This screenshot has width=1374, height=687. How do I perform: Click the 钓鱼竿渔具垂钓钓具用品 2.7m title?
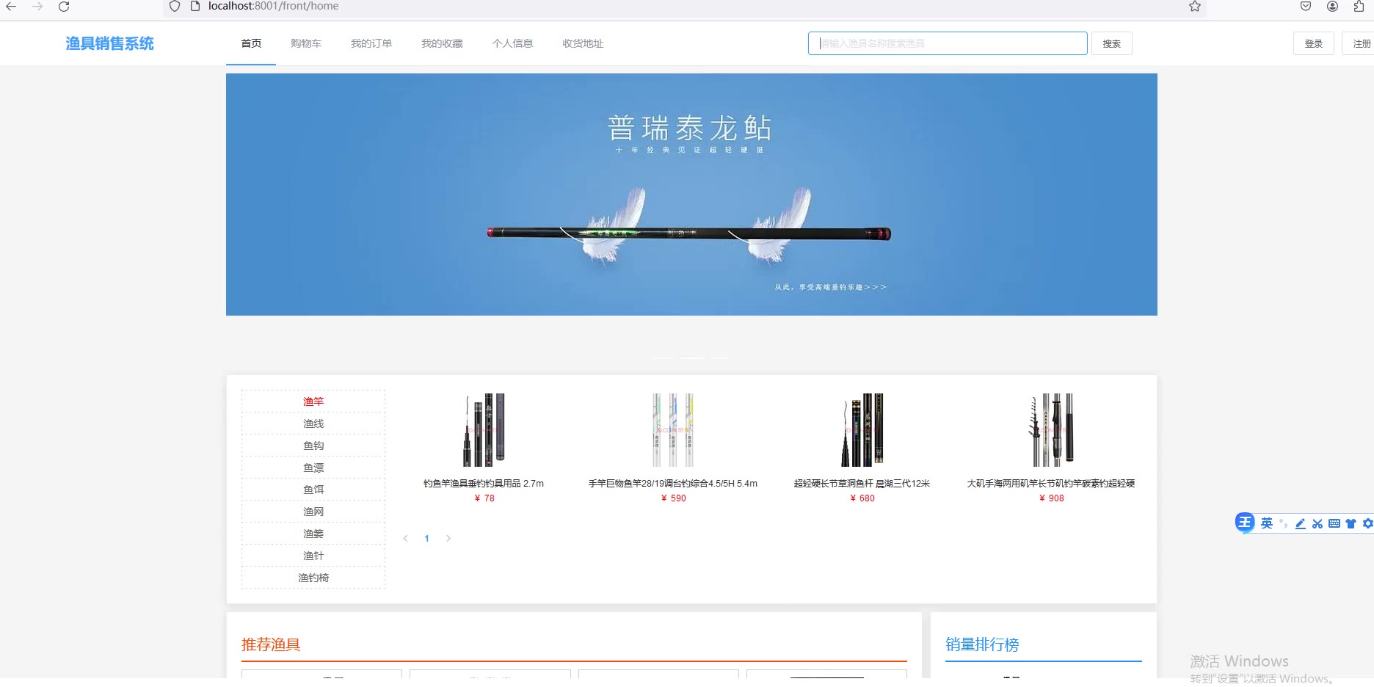pyautogui.click(x=484, y=484)
